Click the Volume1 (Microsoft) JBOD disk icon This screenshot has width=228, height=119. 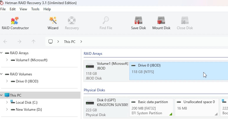pyautogui.click(x=90, y=66)
